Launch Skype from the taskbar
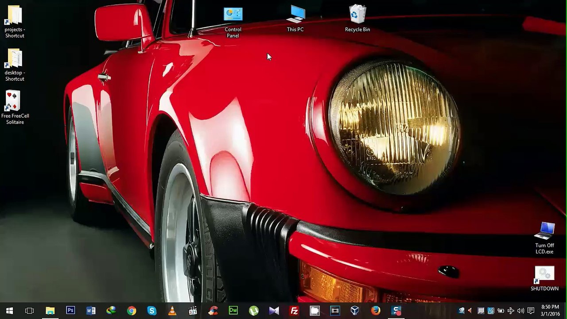This screenshot has height=319, width=567. point(152,311)
